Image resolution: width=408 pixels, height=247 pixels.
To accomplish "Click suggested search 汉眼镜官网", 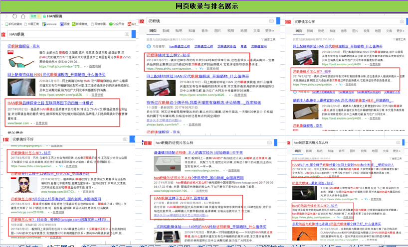I will [259, 46].
